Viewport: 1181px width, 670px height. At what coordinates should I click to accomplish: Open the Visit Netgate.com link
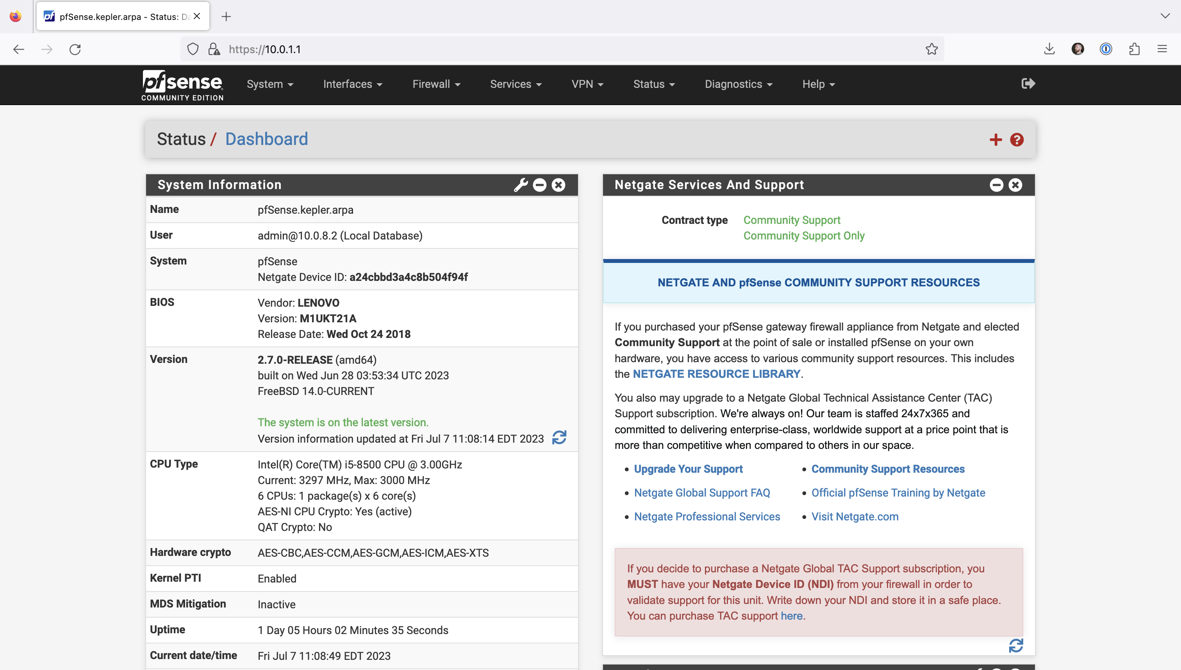tap(855, 517)
